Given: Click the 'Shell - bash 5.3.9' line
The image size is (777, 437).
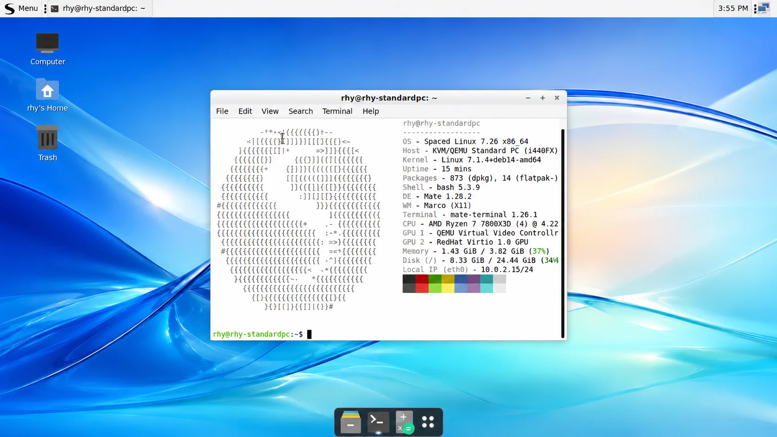Looking at the screenshot, I should click(x=441, y=187).
